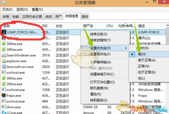The height and width of the screenshot is (114, 169).
Task: Select the explorer.exe folder icon
Action: tap(4, 61)
